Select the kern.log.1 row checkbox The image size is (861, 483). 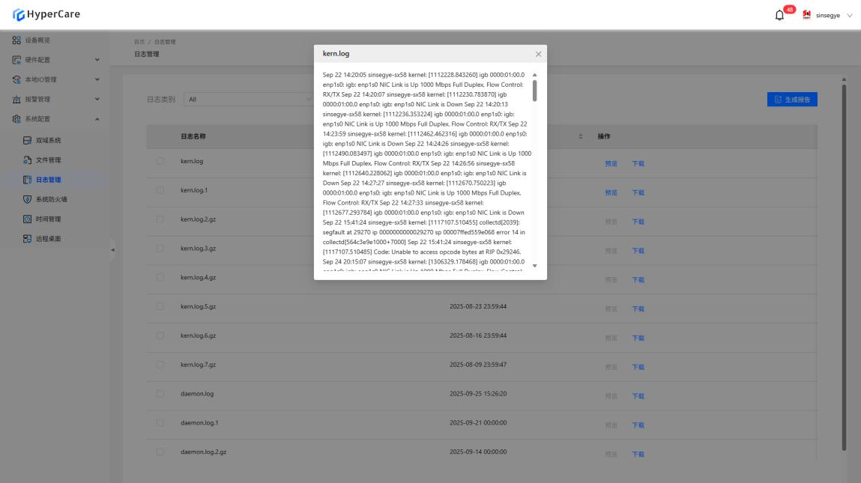tap(160, 190)
